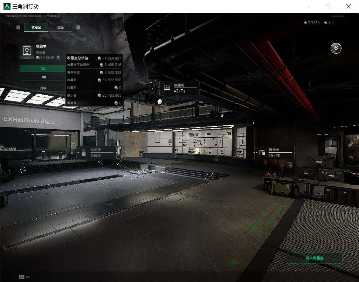Click the 收藏室总估值 74,654,907 row
Image resolution: width=359 pixels, height=282 pixels.
(x=94, y=58)
